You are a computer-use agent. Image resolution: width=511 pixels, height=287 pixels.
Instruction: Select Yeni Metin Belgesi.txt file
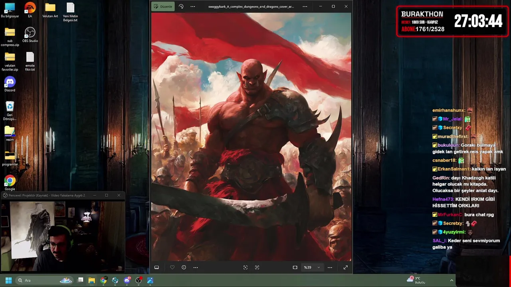(x=70, y=13)
